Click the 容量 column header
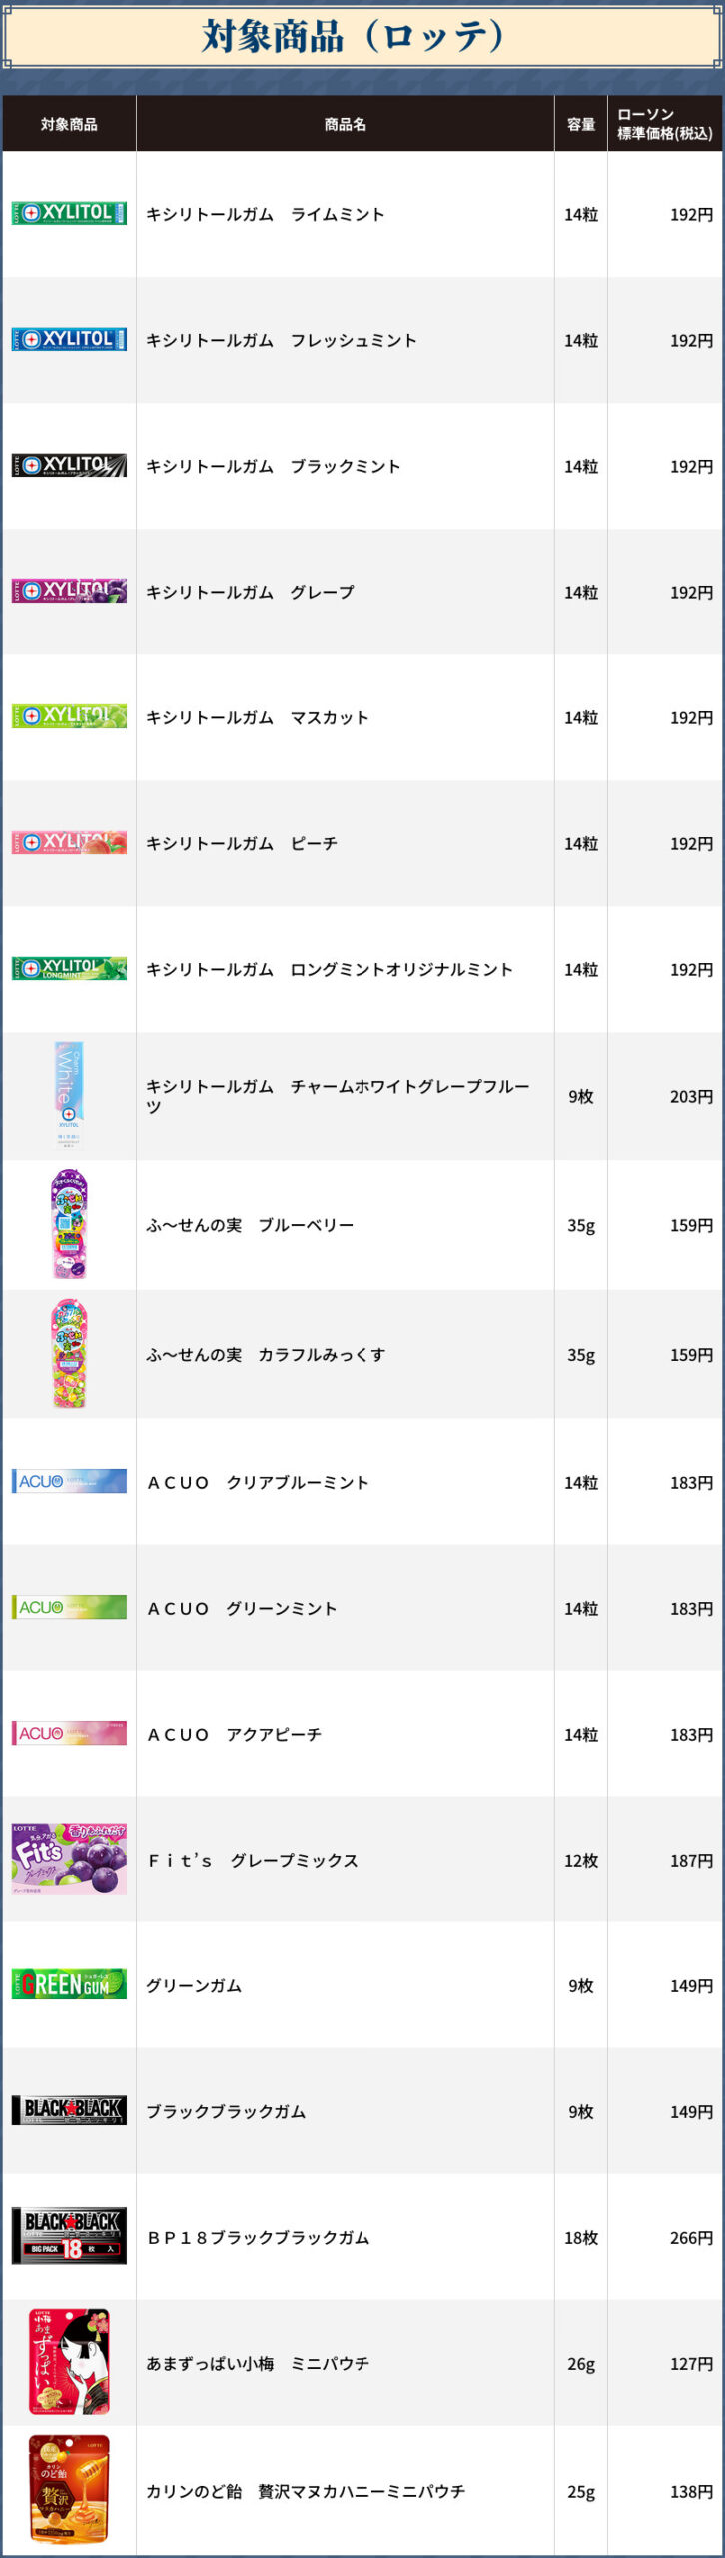The height and width of the screenshot is (2558, 725). pyautogui.click(x=580, y=124)
